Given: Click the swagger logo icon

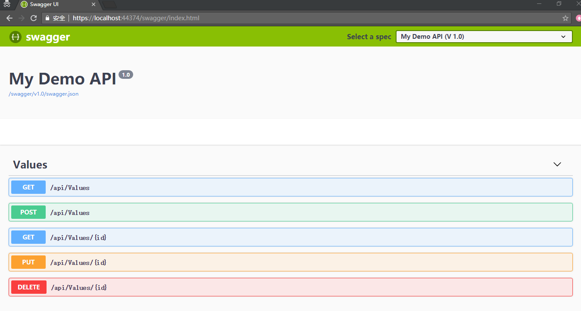Looking at the screenshot, I should click(x=16, y=37).
